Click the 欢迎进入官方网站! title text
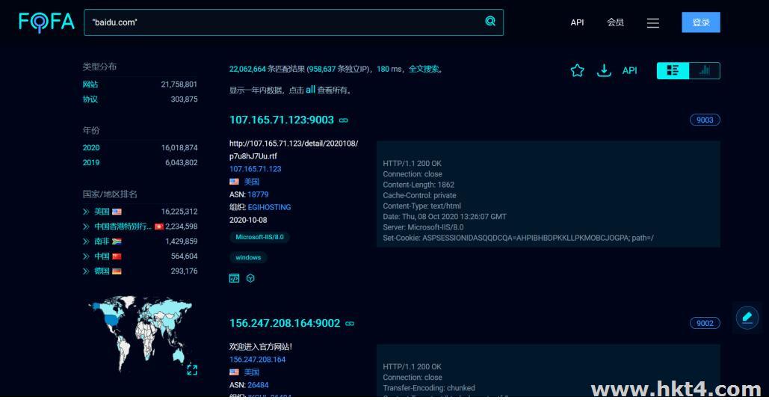Screen dimensions: 769x400 (260, 346)
